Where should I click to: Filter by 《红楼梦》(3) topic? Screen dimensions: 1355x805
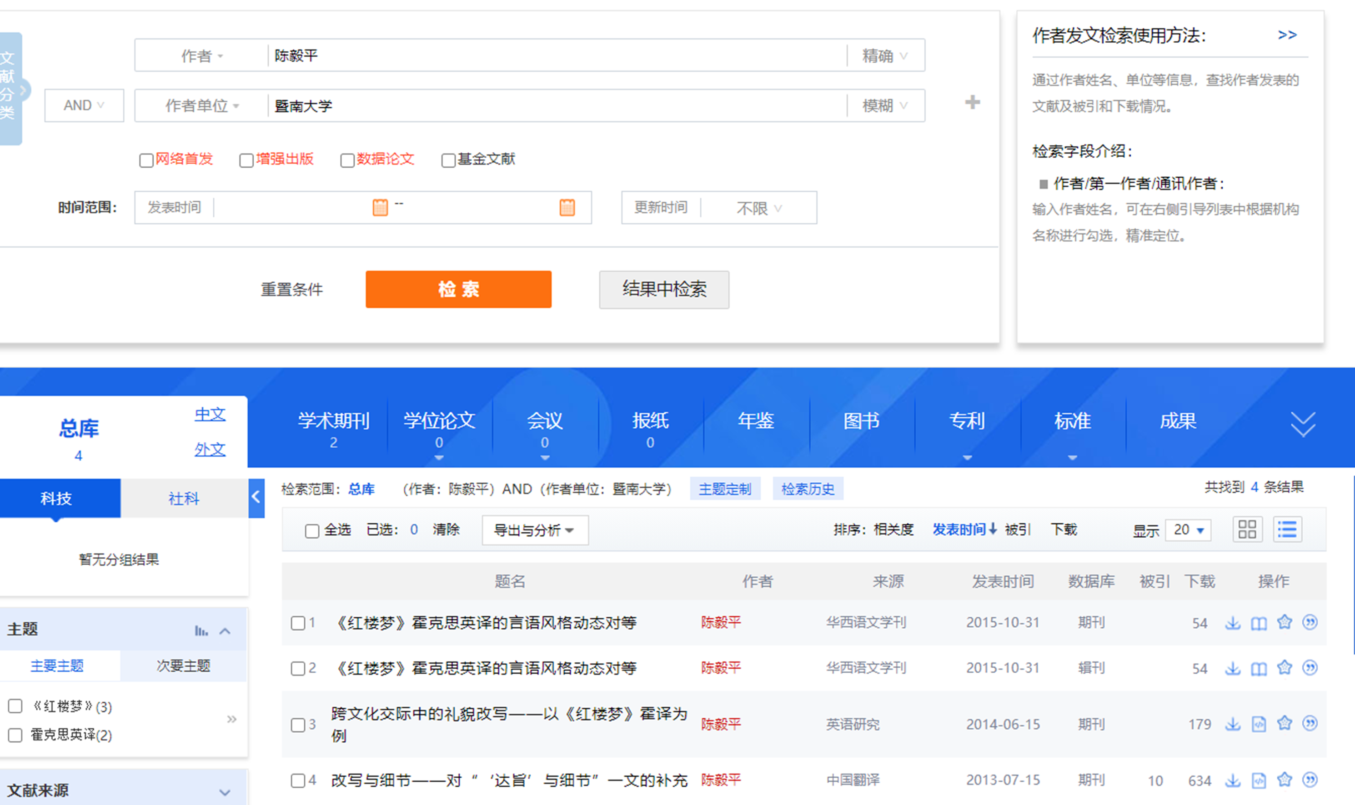point(15,706)
